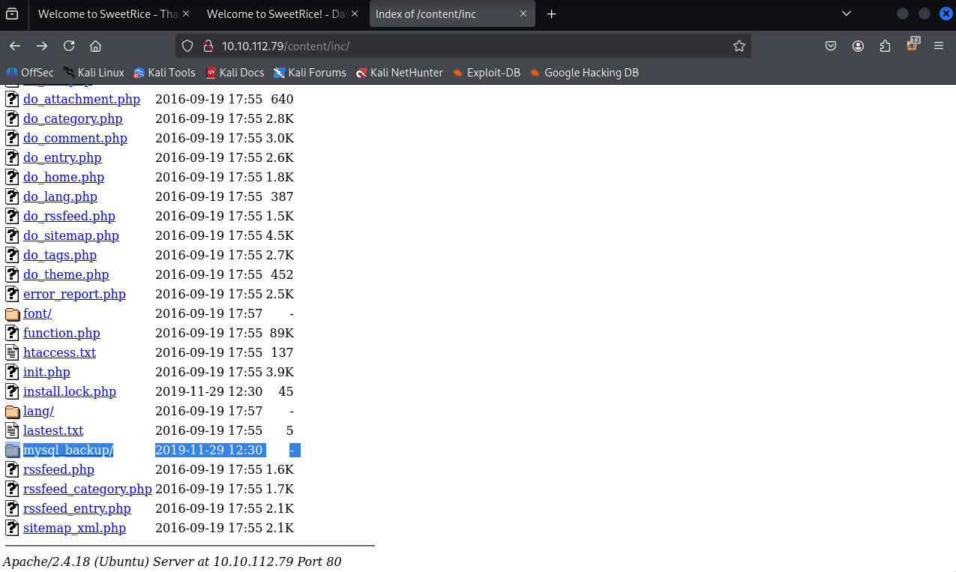Screen dimensions: 956x572
Task: Open the mysql_backup/ directory link
Action: (68, 450)
